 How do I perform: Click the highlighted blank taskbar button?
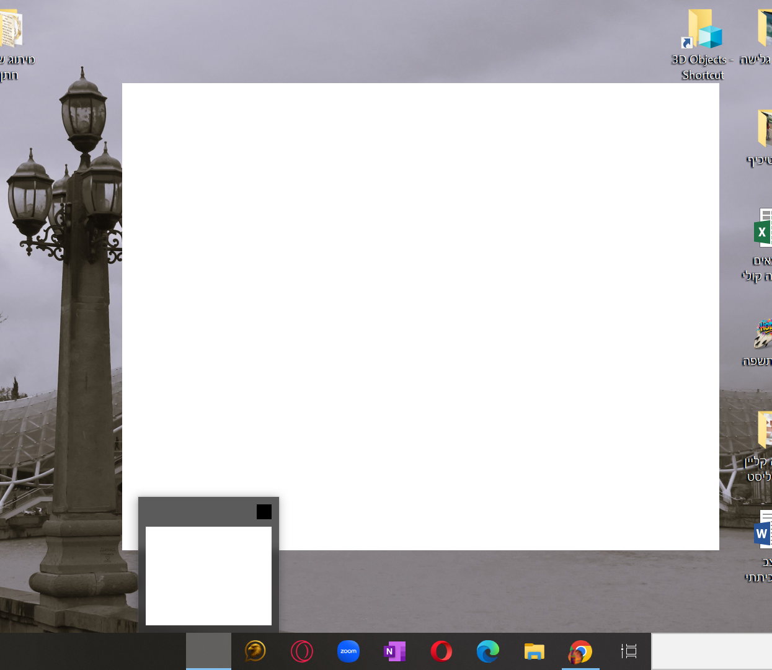pos(208,651)
